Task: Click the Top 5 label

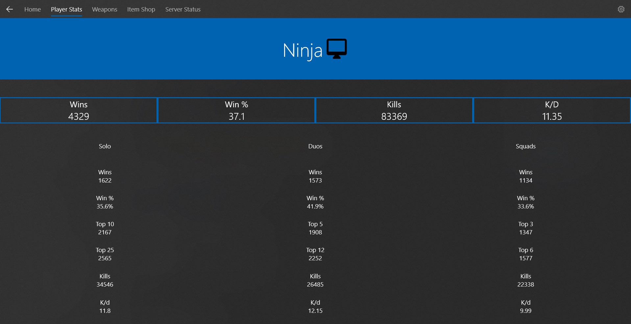Action: (315, 224)
